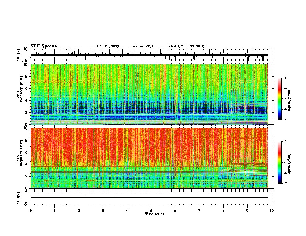Click the "Jul 7, 2025" date text
The image size is (306, 236).
click(x=108, y=46)
